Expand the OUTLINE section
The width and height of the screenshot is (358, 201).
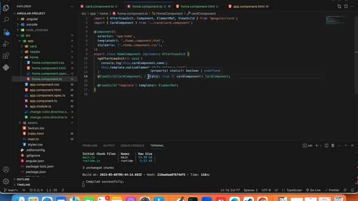click(x=23, y=179)
